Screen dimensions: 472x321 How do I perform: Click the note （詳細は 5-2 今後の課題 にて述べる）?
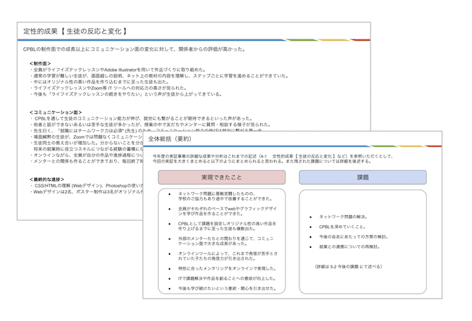tap(348, 267)
